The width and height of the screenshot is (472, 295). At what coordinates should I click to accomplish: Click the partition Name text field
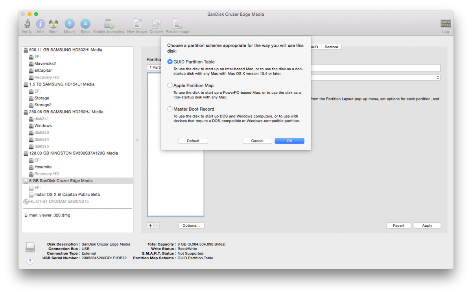click(375, 68)
